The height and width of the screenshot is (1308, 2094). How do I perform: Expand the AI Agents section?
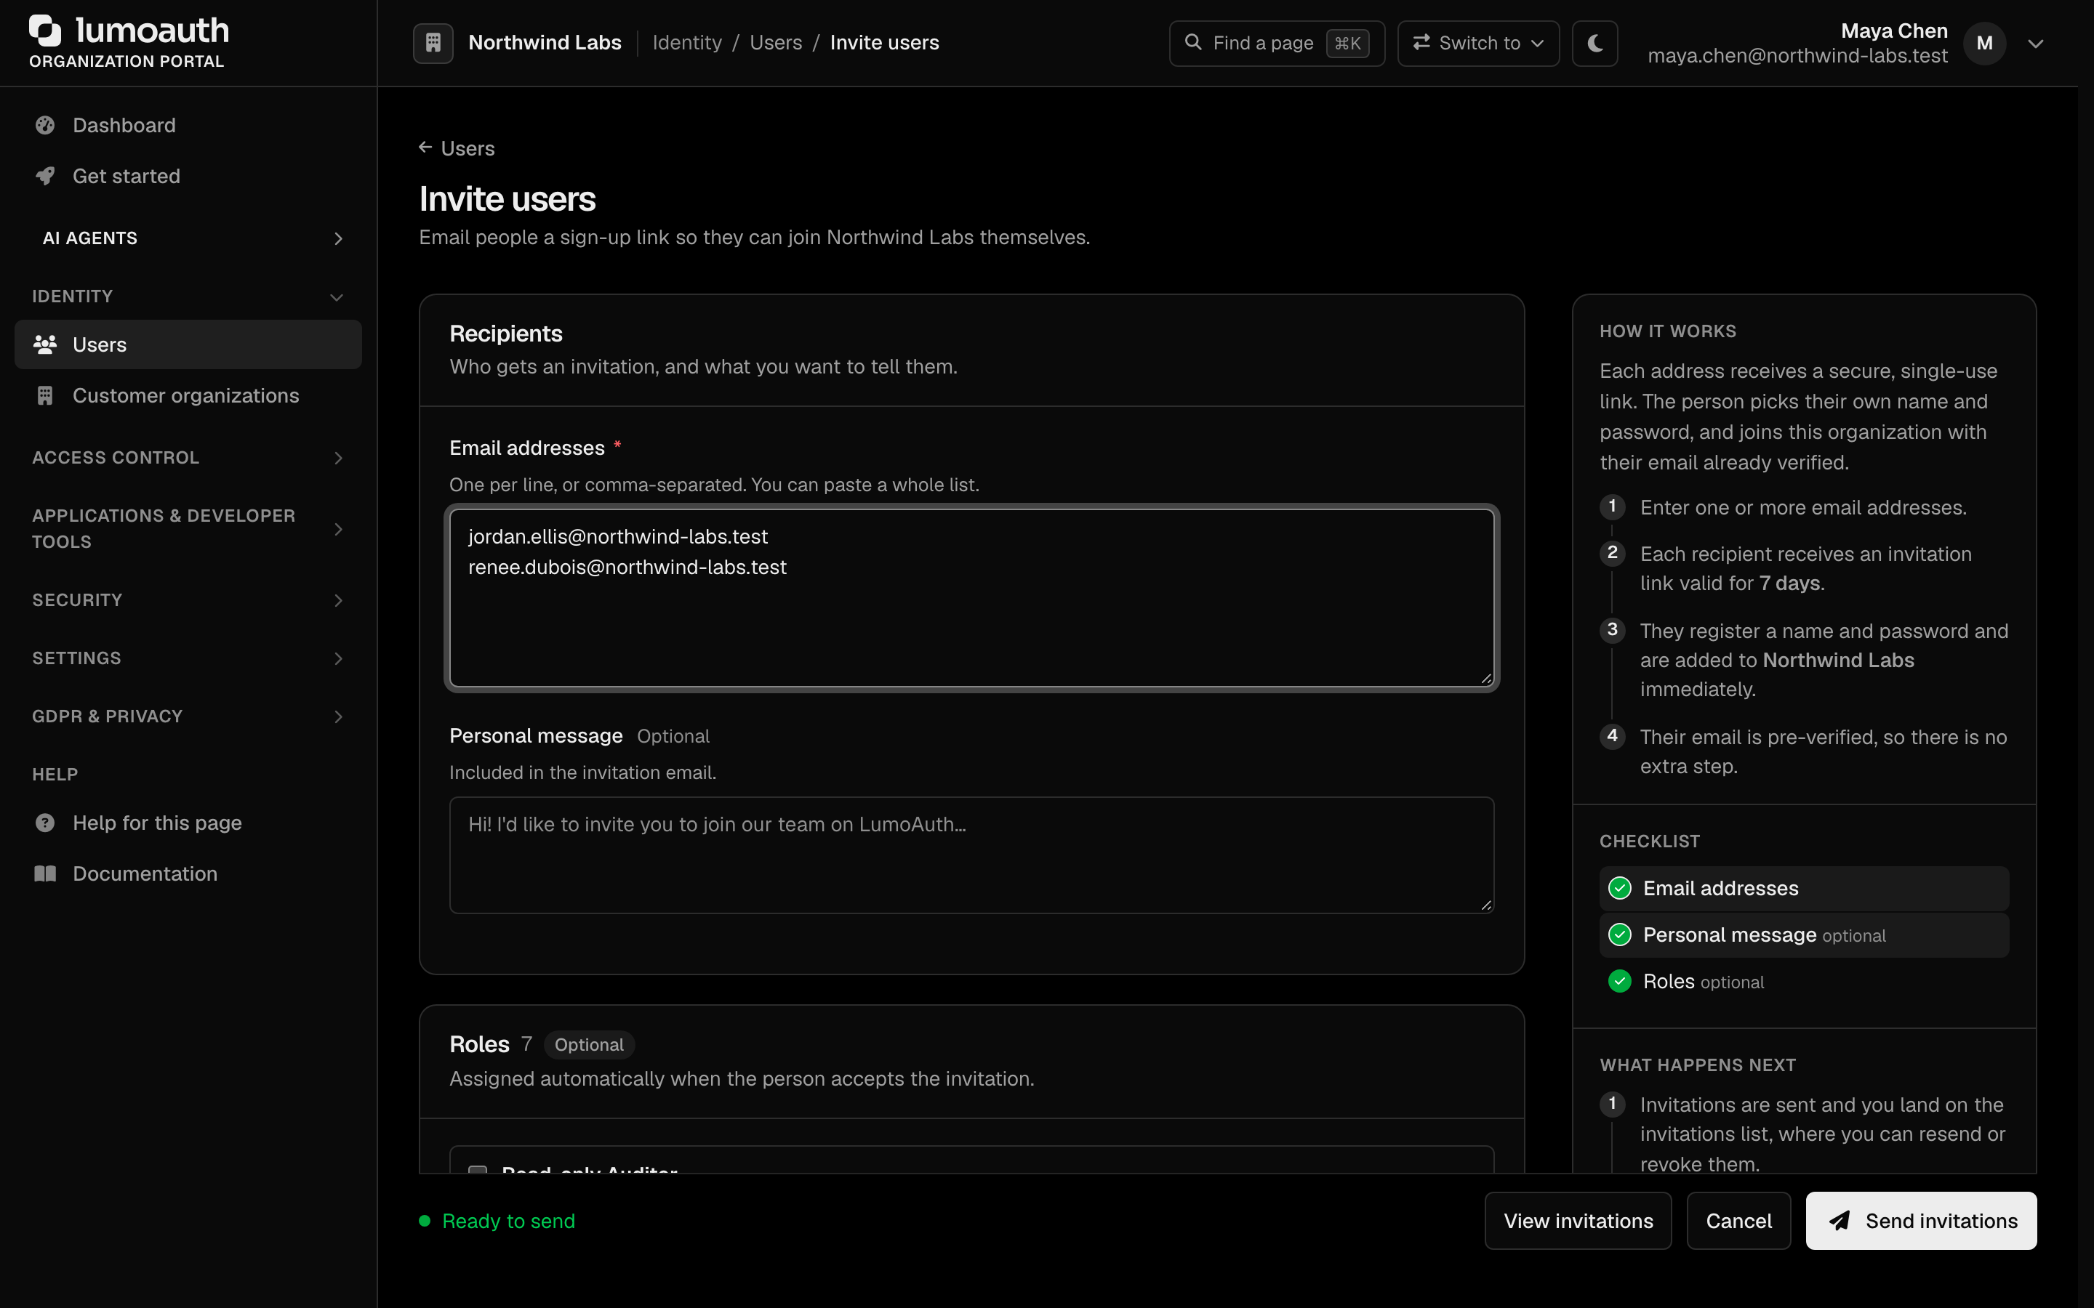(188, 238)
